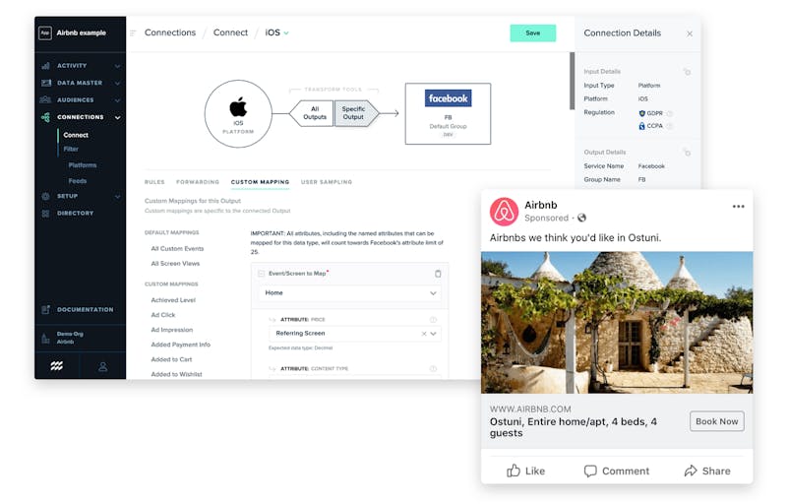Click the Audiences people icon
The width and height of the screenshot is (787, 504).
tap(45, 99)
